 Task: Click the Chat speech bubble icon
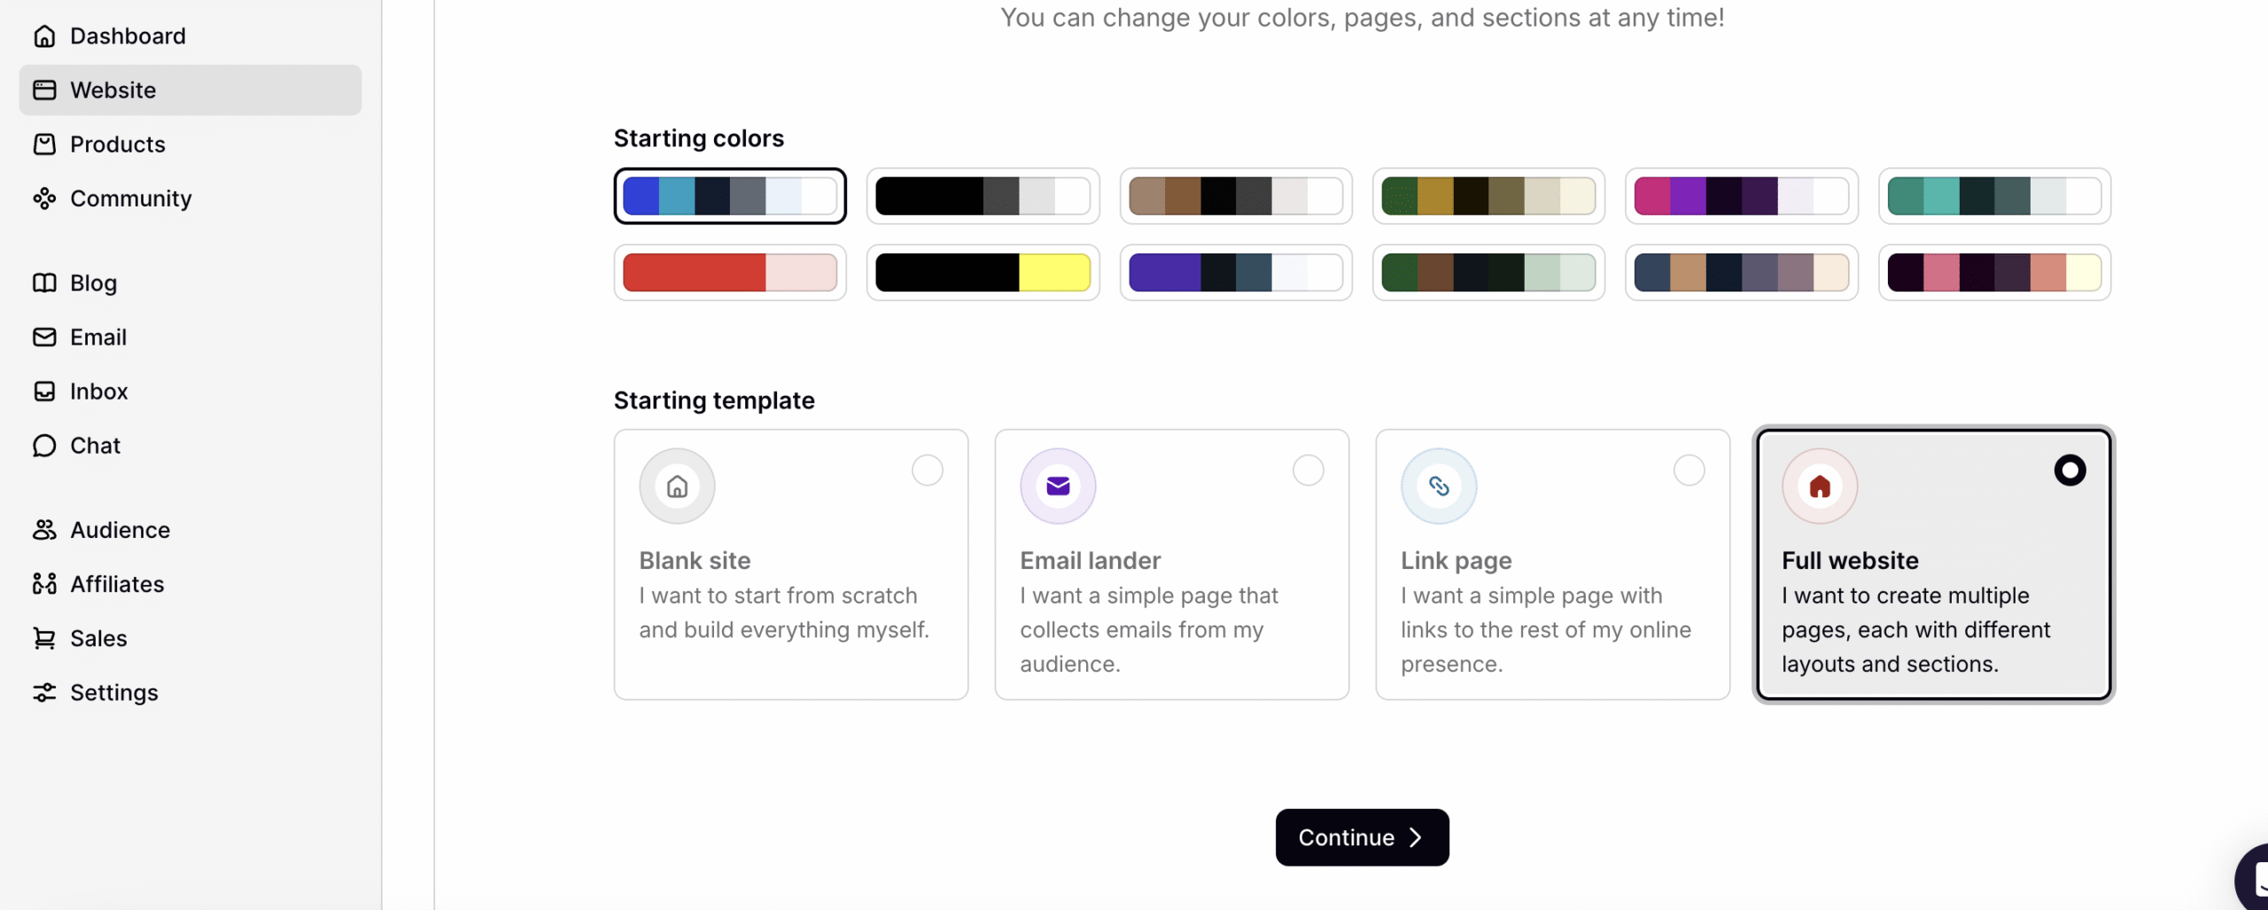pos(44,445)
